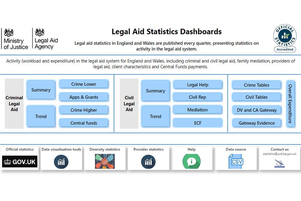Image resolution: width=301 pixels, height=201 pixels.
Task: Click the Official Statistics Accredited badge
Action: (x=285, y=38)
